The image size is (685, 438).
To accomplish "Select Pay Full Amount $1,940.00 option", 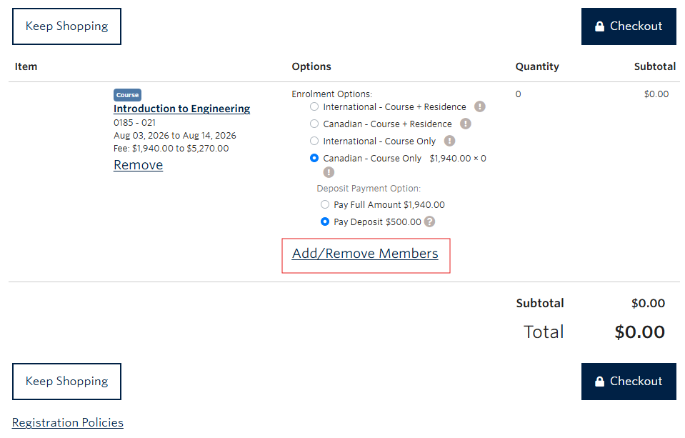I will [324, 204].
